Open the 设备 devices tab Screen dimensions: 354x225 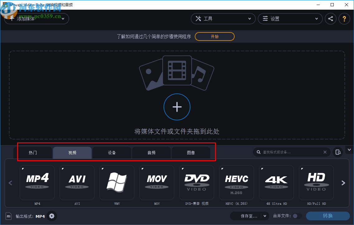click(x=112, y=153)
